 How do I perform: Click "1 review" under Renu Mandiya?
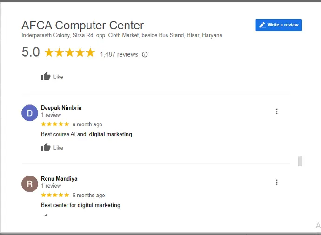click(51, 186)
